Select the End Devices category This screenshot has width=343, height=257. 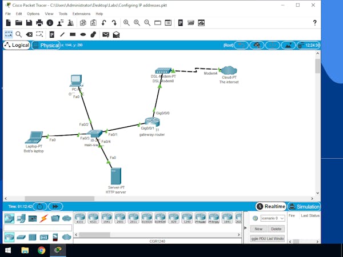point(21,218)
